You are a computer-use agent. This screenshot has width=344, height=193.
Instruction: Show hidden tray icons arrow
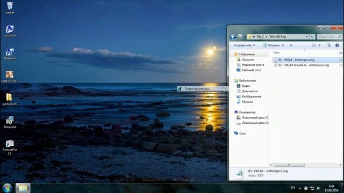[300, 188]
